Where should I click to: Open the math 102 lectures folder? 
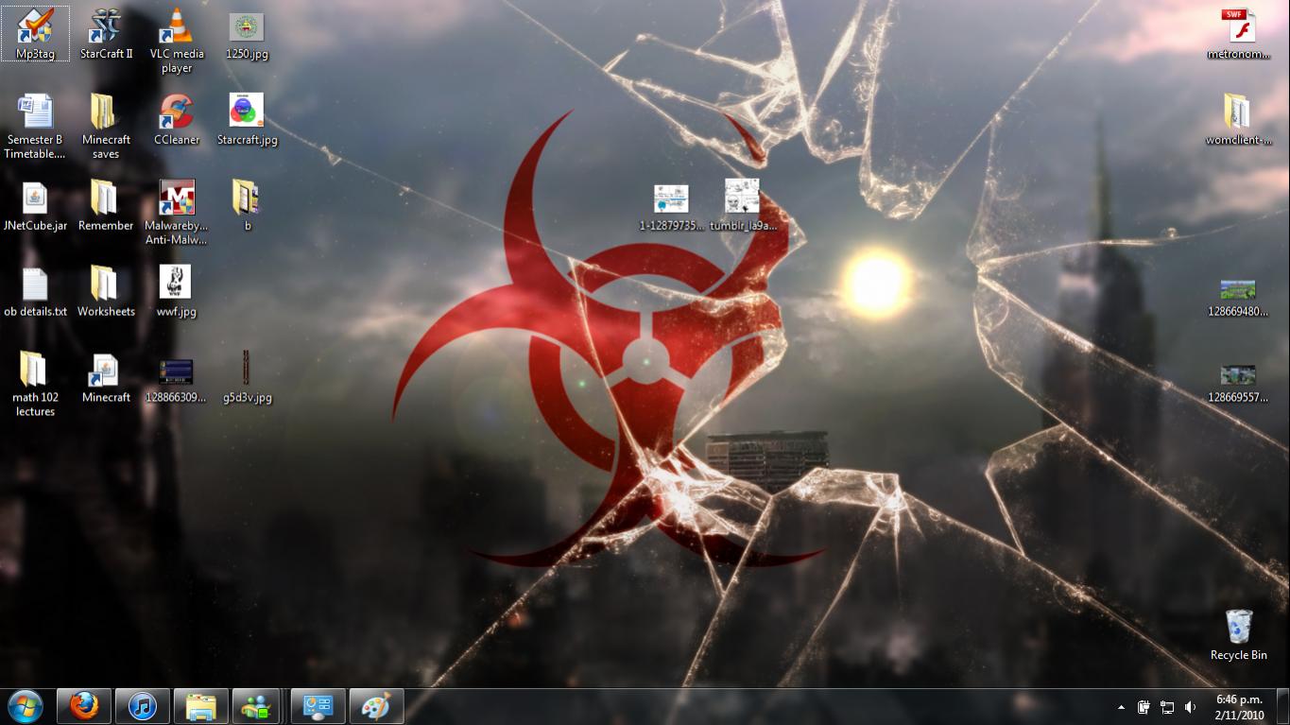pos(35,385)
